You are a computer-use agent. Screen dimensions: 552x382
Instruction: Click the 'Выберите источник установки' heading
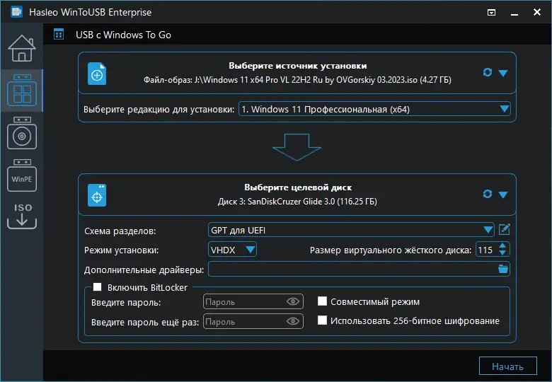tap(297, 66)
